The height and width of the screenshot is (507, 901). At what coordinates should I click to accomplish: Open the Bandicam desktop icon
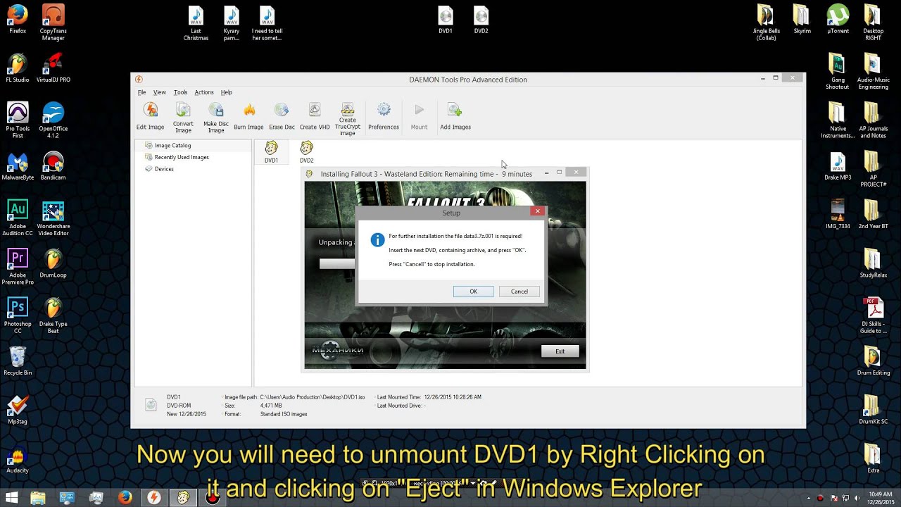53,166
